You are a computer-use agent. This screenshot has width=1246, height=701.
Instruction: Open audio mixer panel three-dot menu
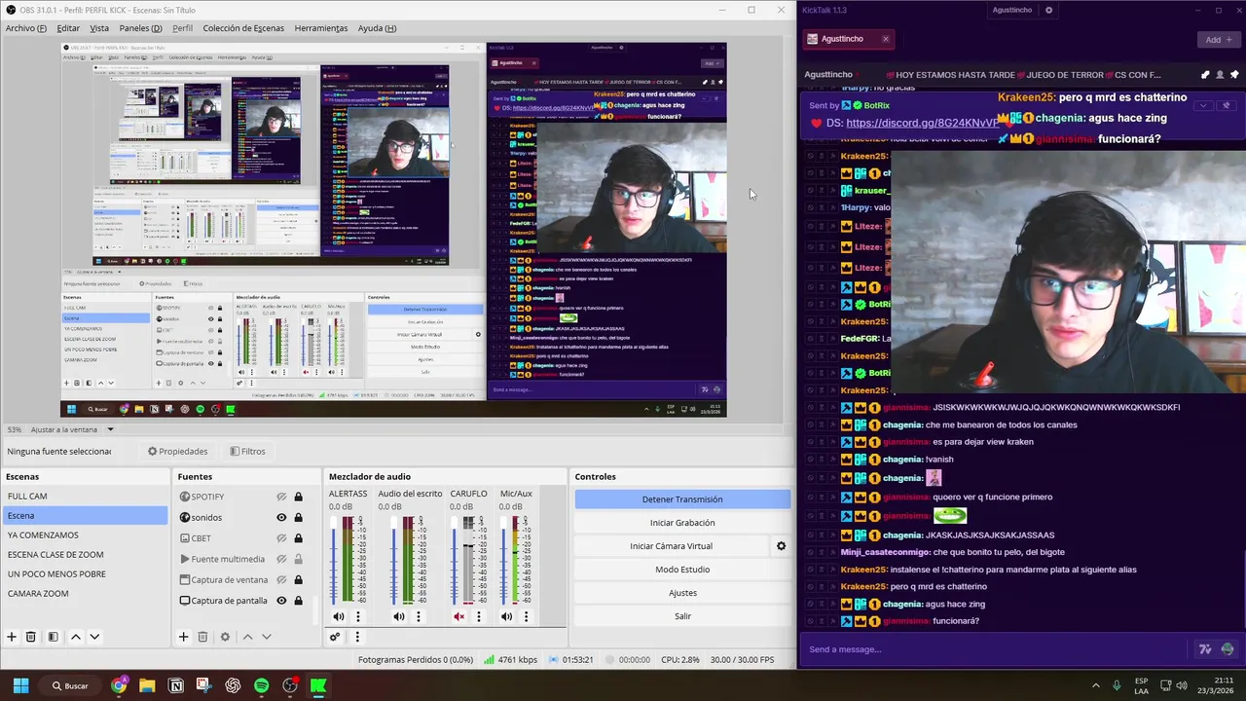point(357,637)
